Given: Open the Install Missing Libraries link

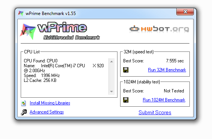Looking at the screenshot, I should coord(50,103).
